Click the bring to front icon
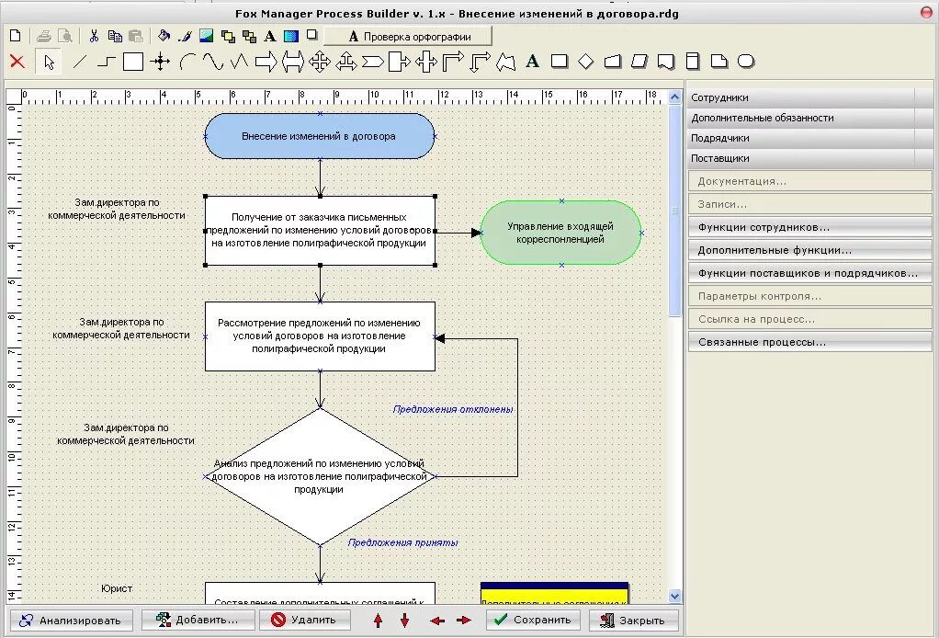Viewport: 939px width, 638px height. pyautogui.click(x=228, y=37)
